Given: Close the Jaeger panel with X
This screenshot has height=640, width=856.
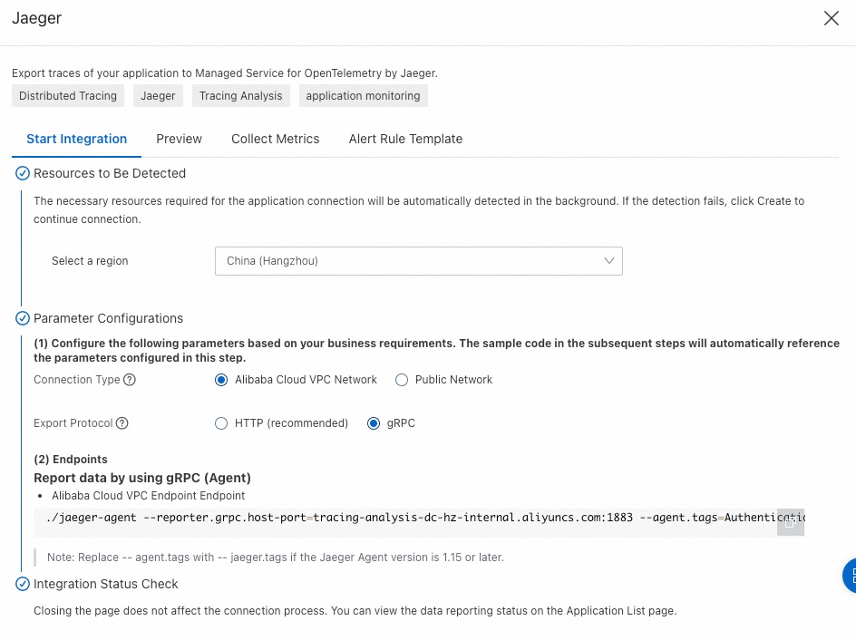Looking at the screenshot, I should pyautogui.click(x=831, y=19).
